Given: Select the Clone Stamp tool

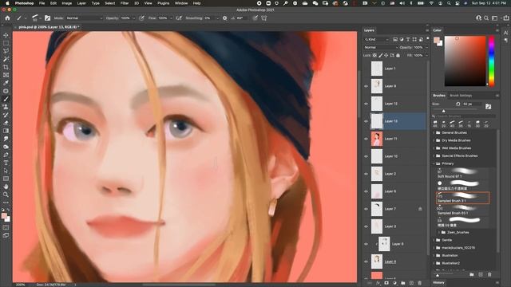Looking at the screenshot, I should pyautogui.click(x=6, y=107).
